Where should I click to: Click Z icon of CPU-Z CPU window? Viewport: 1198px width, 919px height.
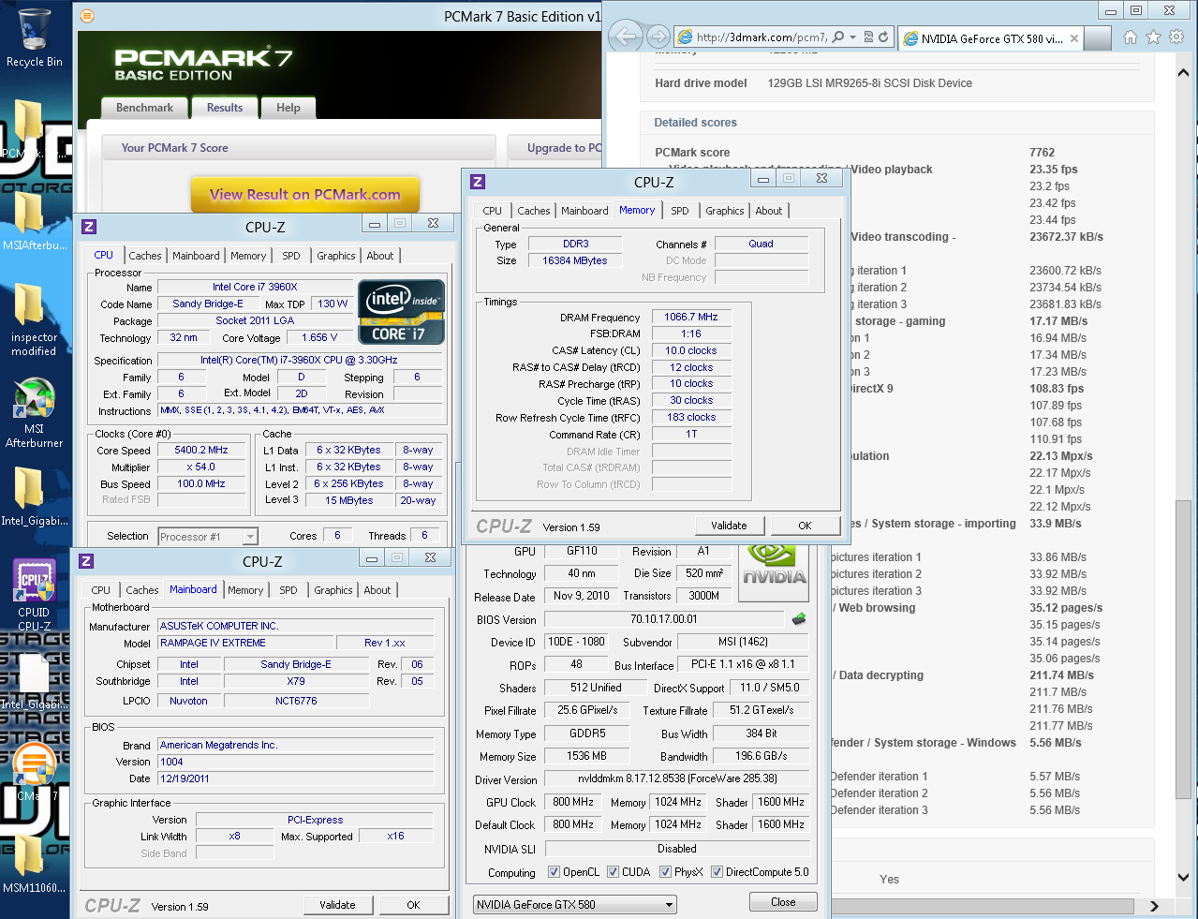pyautogui.click(x=89, y=227)
